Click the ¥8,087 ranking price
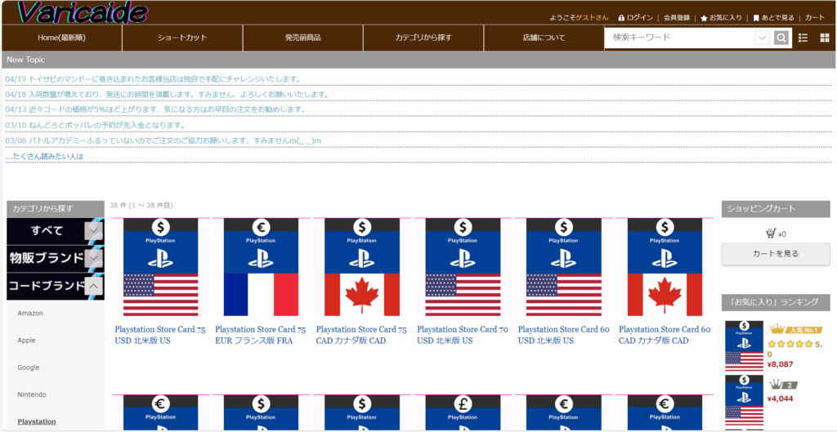Image resolution: width=837 pixels, height=432 pixels. [780, 364]
